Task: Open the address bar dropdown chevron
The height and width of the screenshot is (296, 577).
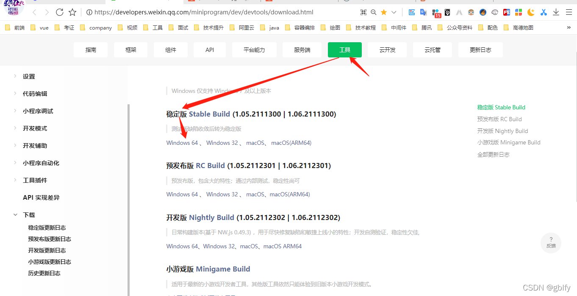Action: (x=394, y=12)
